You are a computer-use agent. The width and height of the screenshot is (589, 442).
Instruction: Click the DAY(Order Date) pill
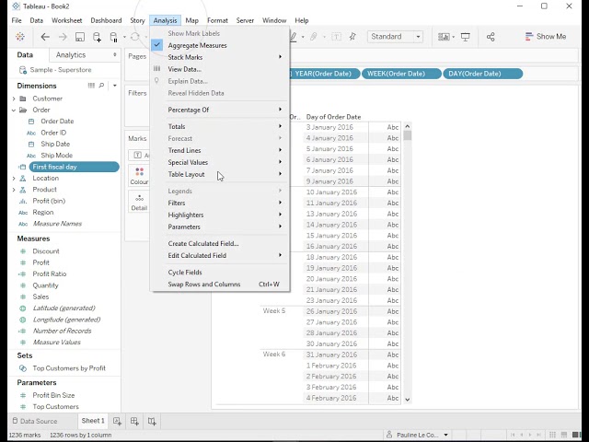tap(482, 74)
